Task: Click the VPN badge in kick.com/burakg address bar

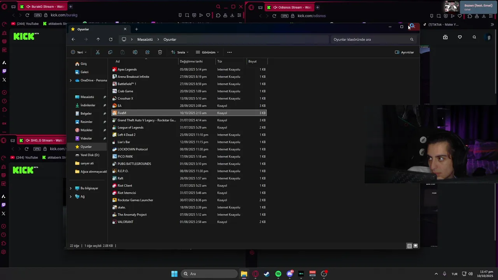Action: 37,15
